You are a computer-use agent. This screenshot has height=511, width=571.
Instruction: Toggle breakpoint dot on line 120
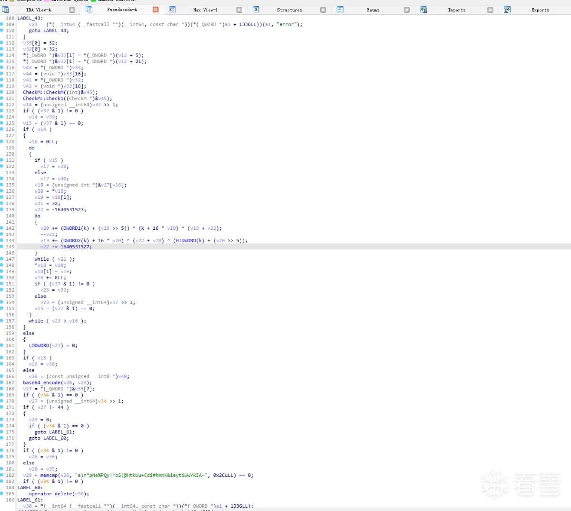[2, 92]
